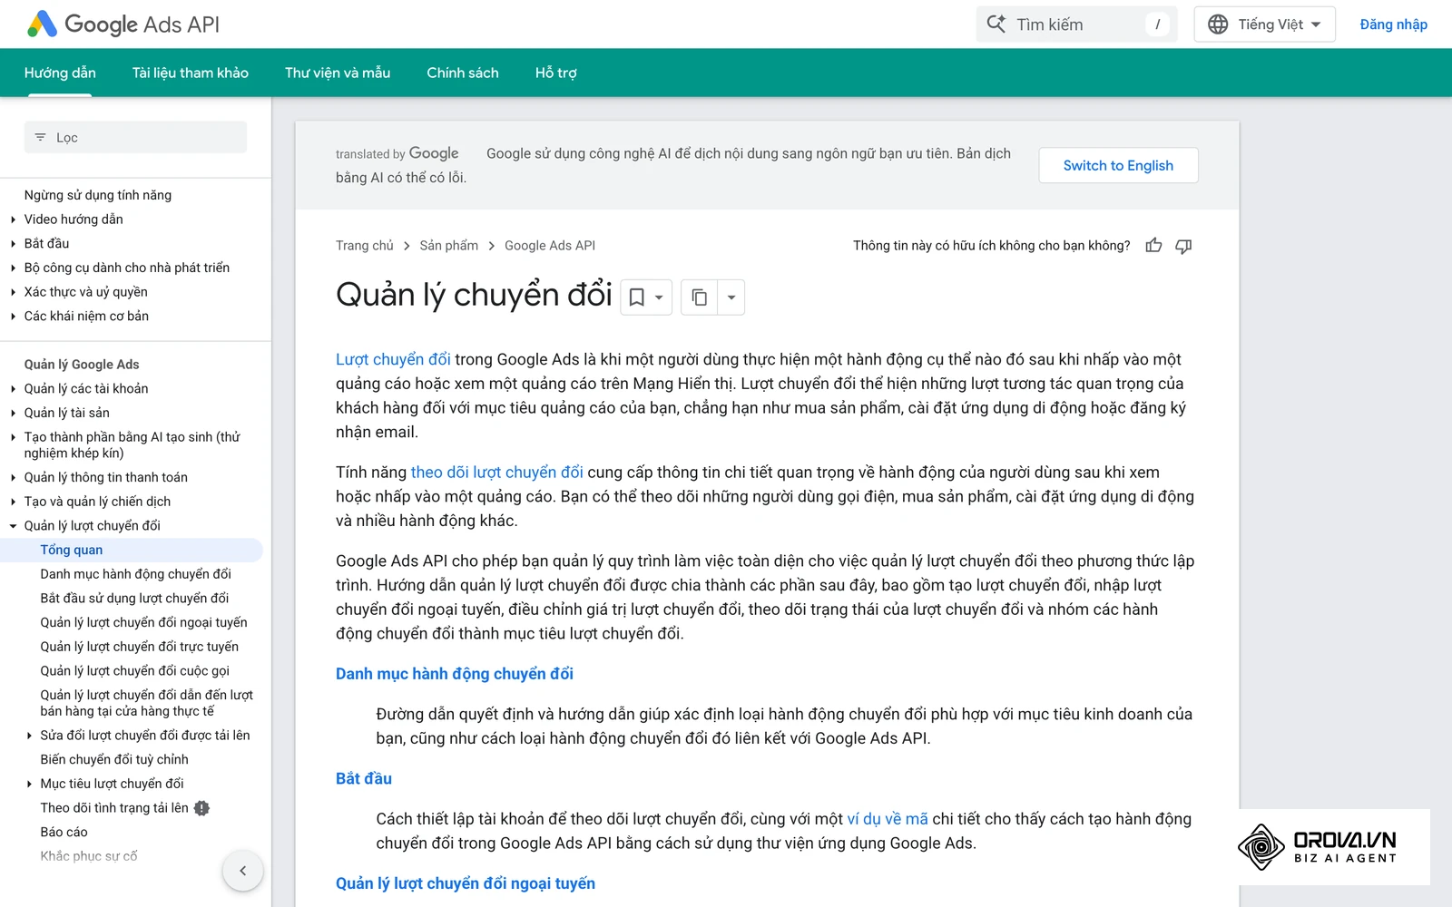Expand Video hướng dẫn tree item
Viewport: 1452px width, 907px height.
pos(13,219)
